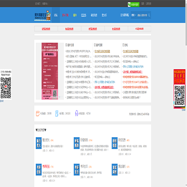This screenshot has height=187, width=187.
Task: Open the list-icon navigation item left of search
Action: pyautogui.click(x=125, y=15)
